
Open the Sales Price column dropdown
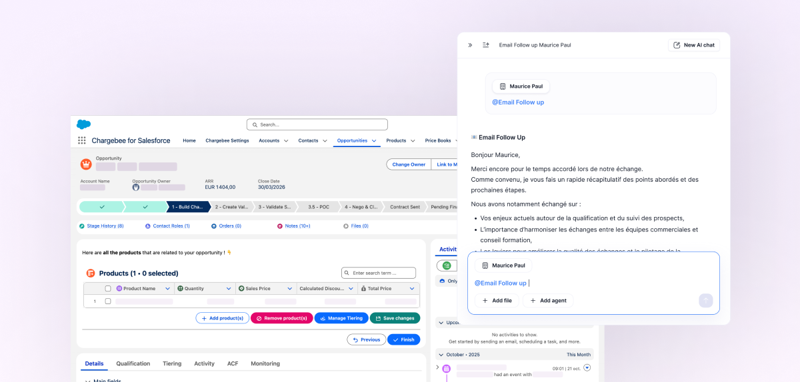point(290,289)
